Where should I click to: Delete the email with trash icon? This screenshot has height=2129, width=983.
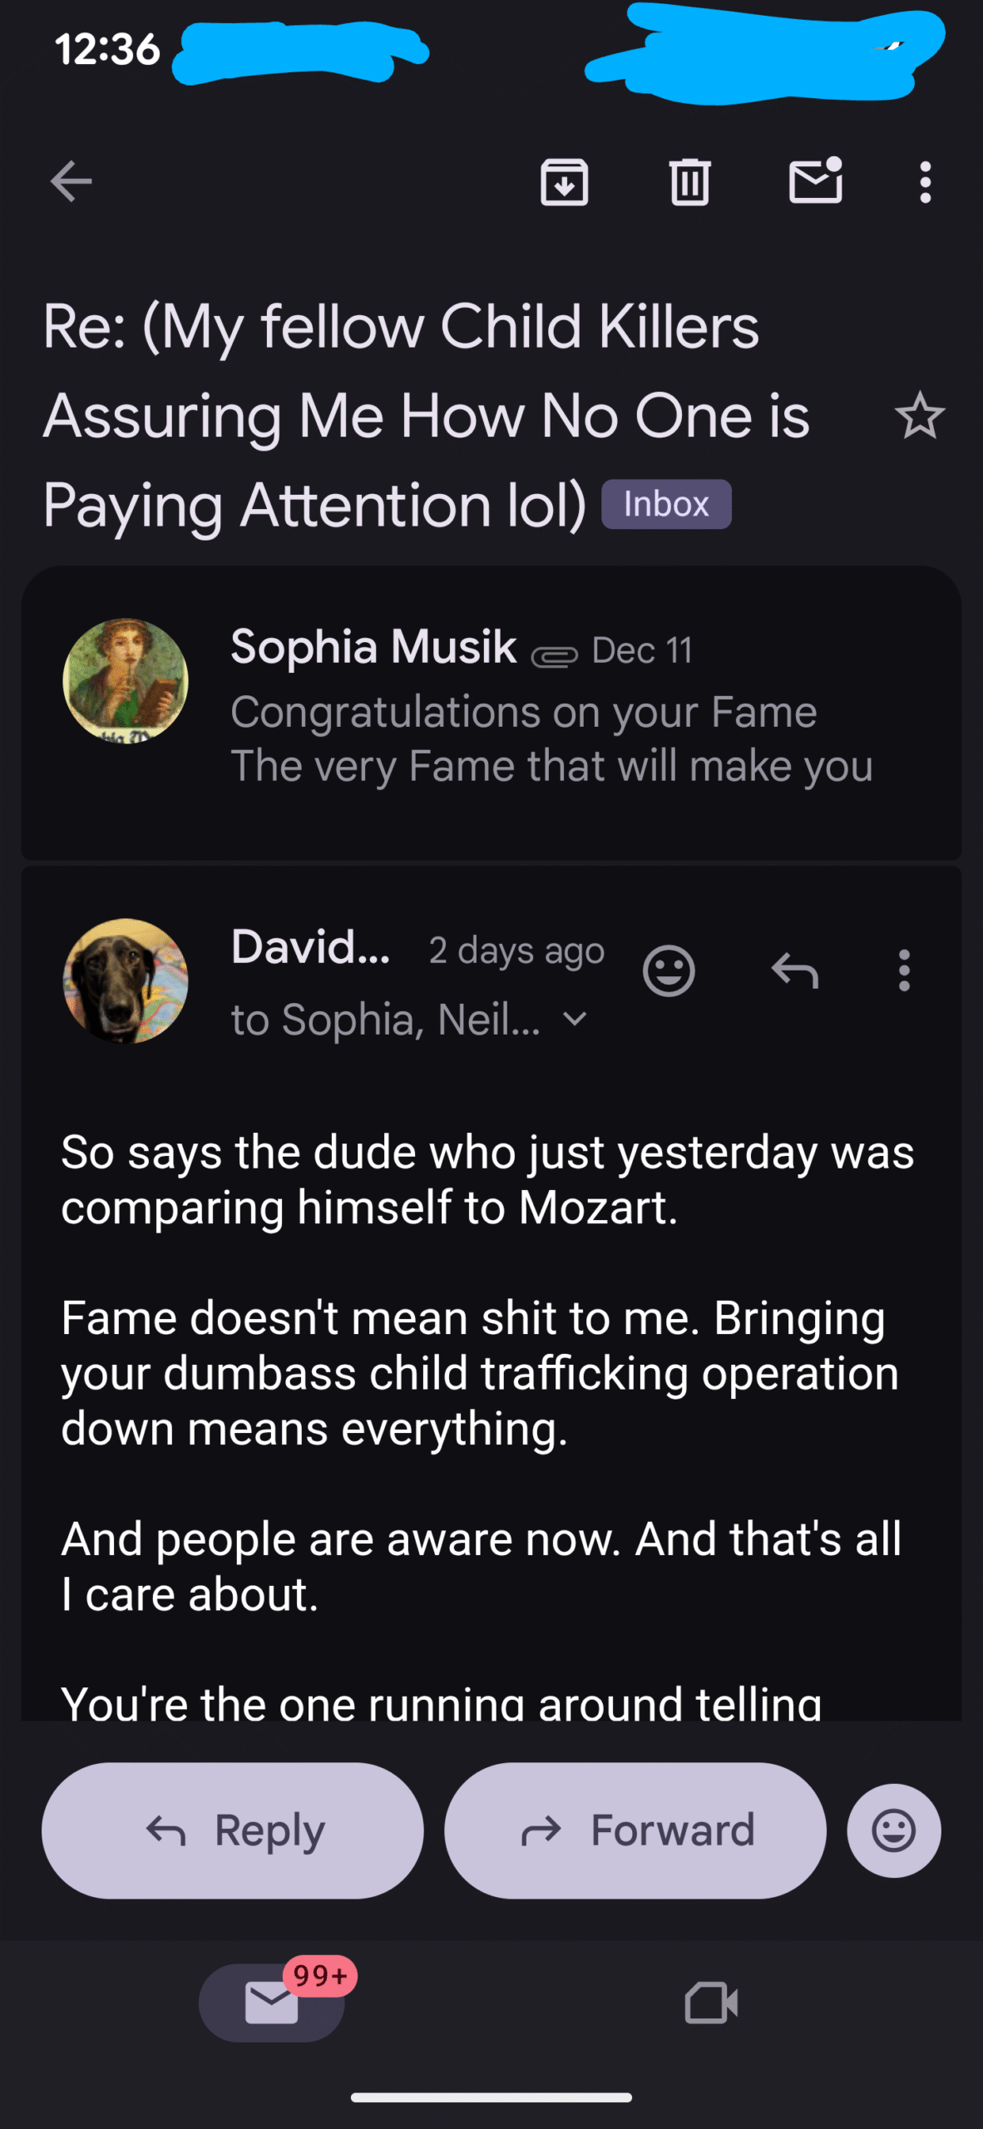(689, 181)
